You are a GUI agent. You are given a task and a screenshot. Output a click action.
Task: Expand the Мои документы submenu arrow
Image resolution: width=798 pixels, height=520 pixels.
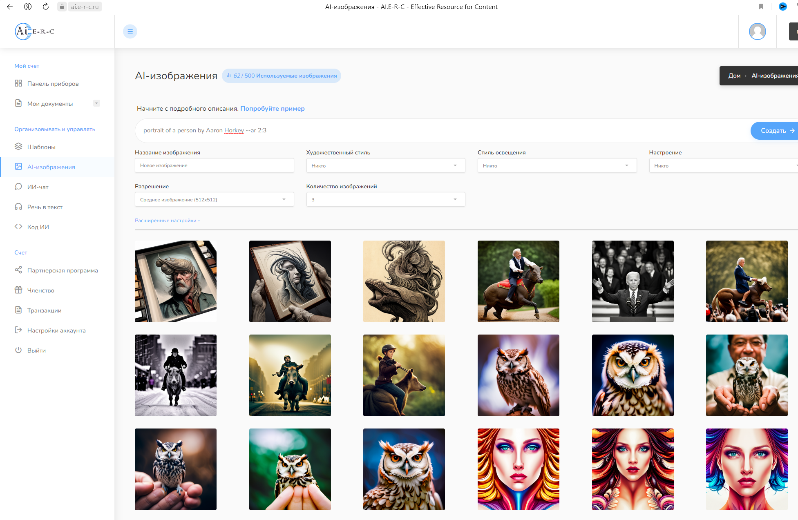pos(96,103)
